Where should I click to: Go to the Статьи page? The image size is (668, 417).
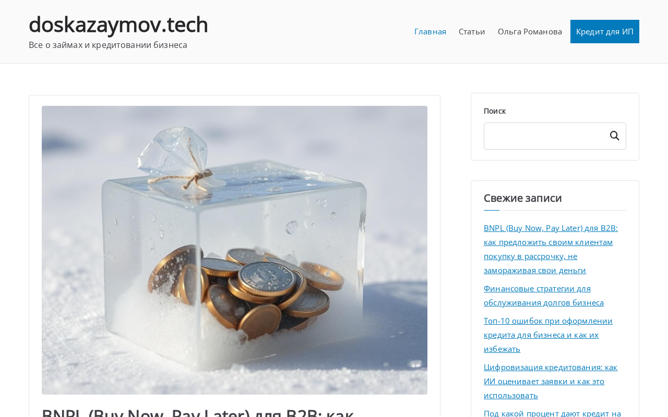(x=472, y=31)
